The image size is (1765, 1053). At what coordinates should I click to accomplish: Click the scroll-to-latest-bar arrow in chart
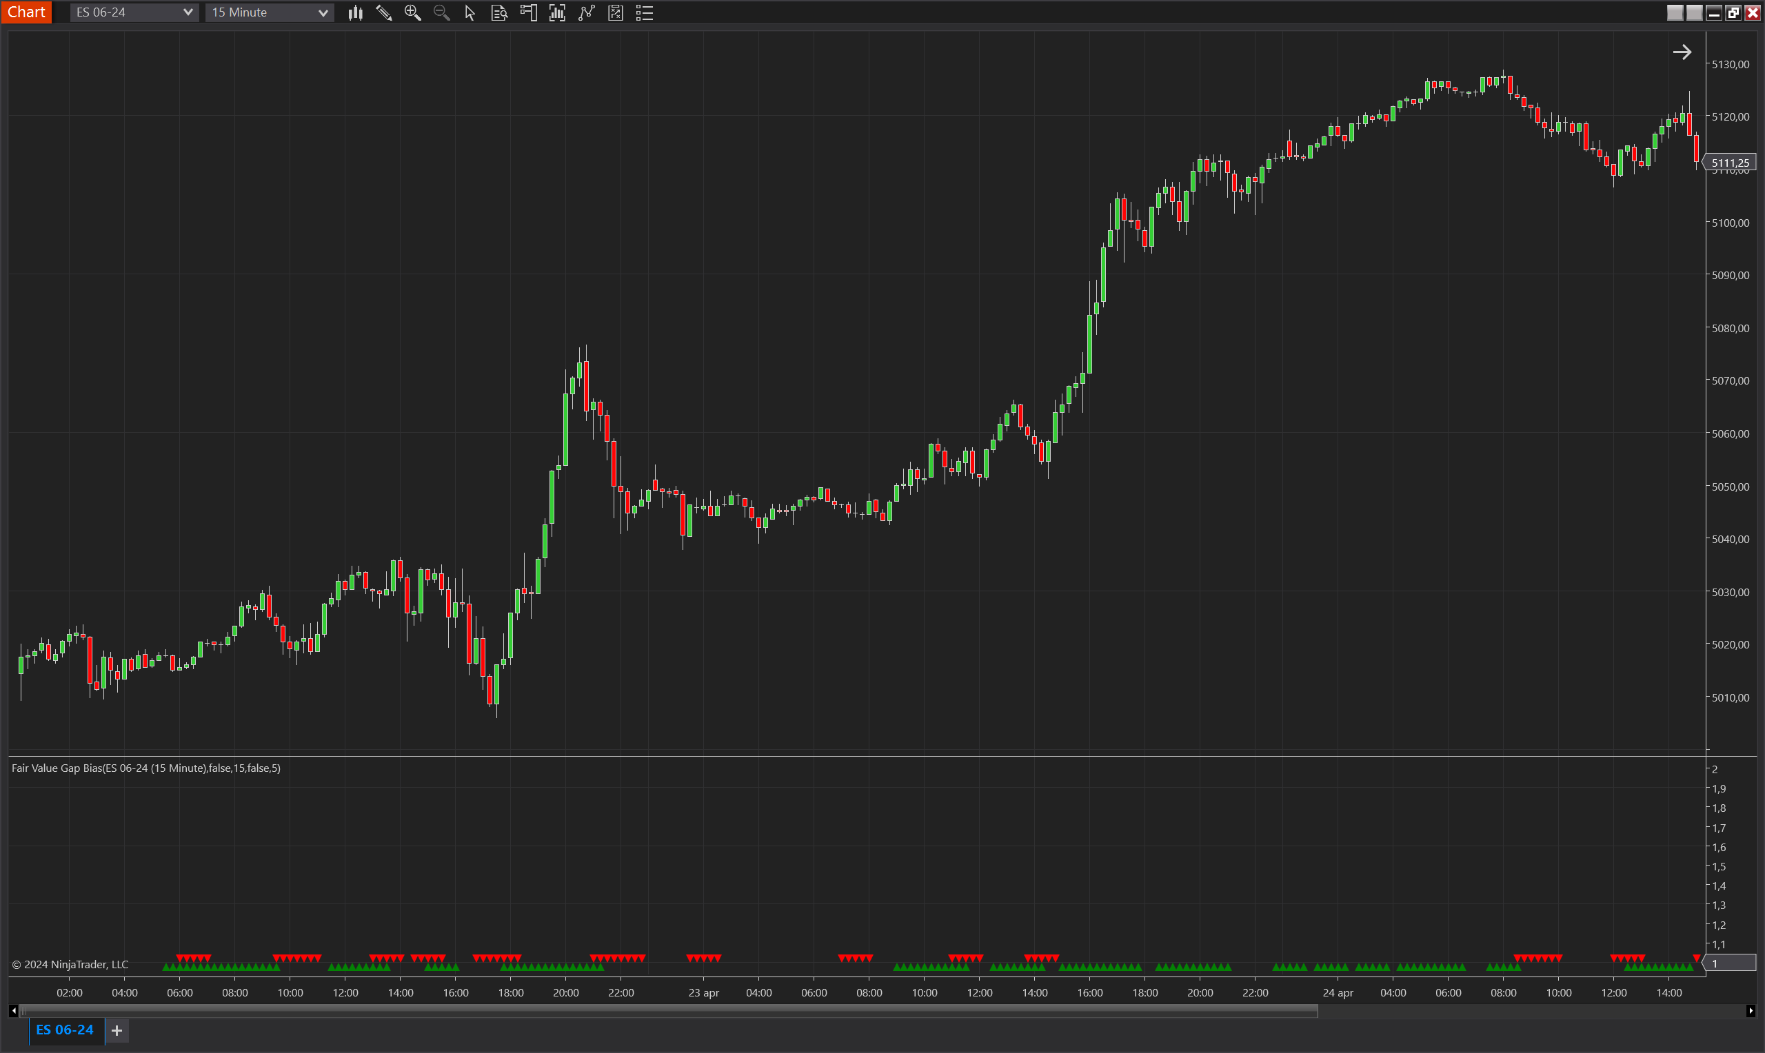coord(1682,52)
